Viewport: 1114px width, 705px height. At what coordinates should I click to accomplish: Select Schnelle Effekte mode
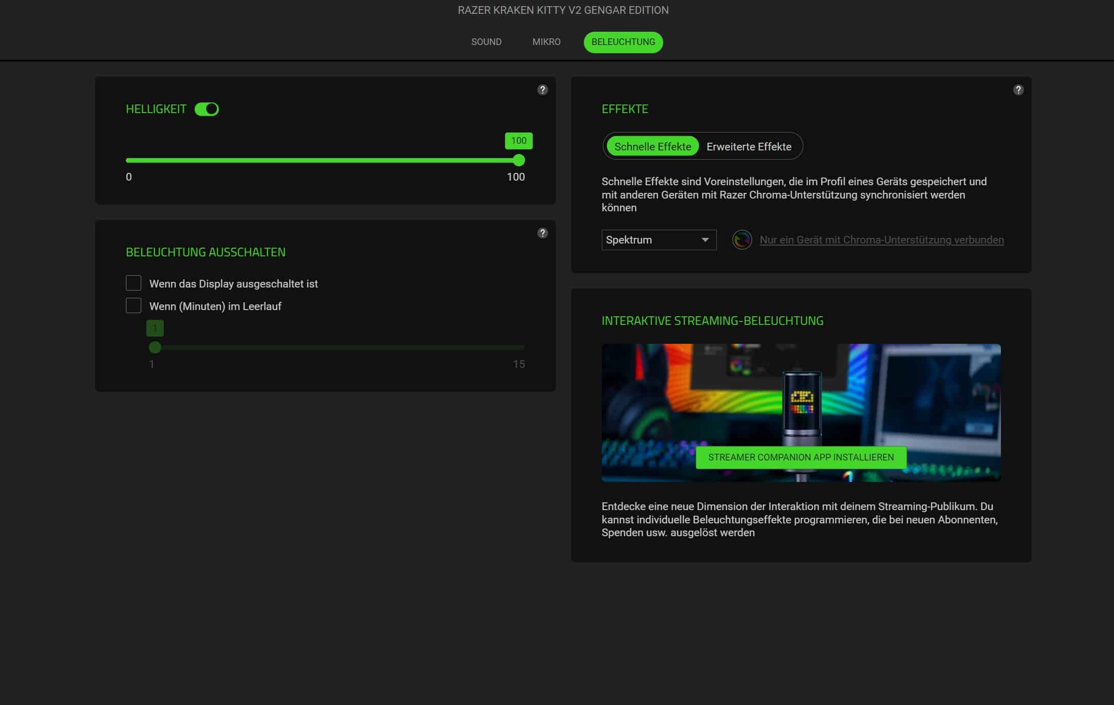652,146
